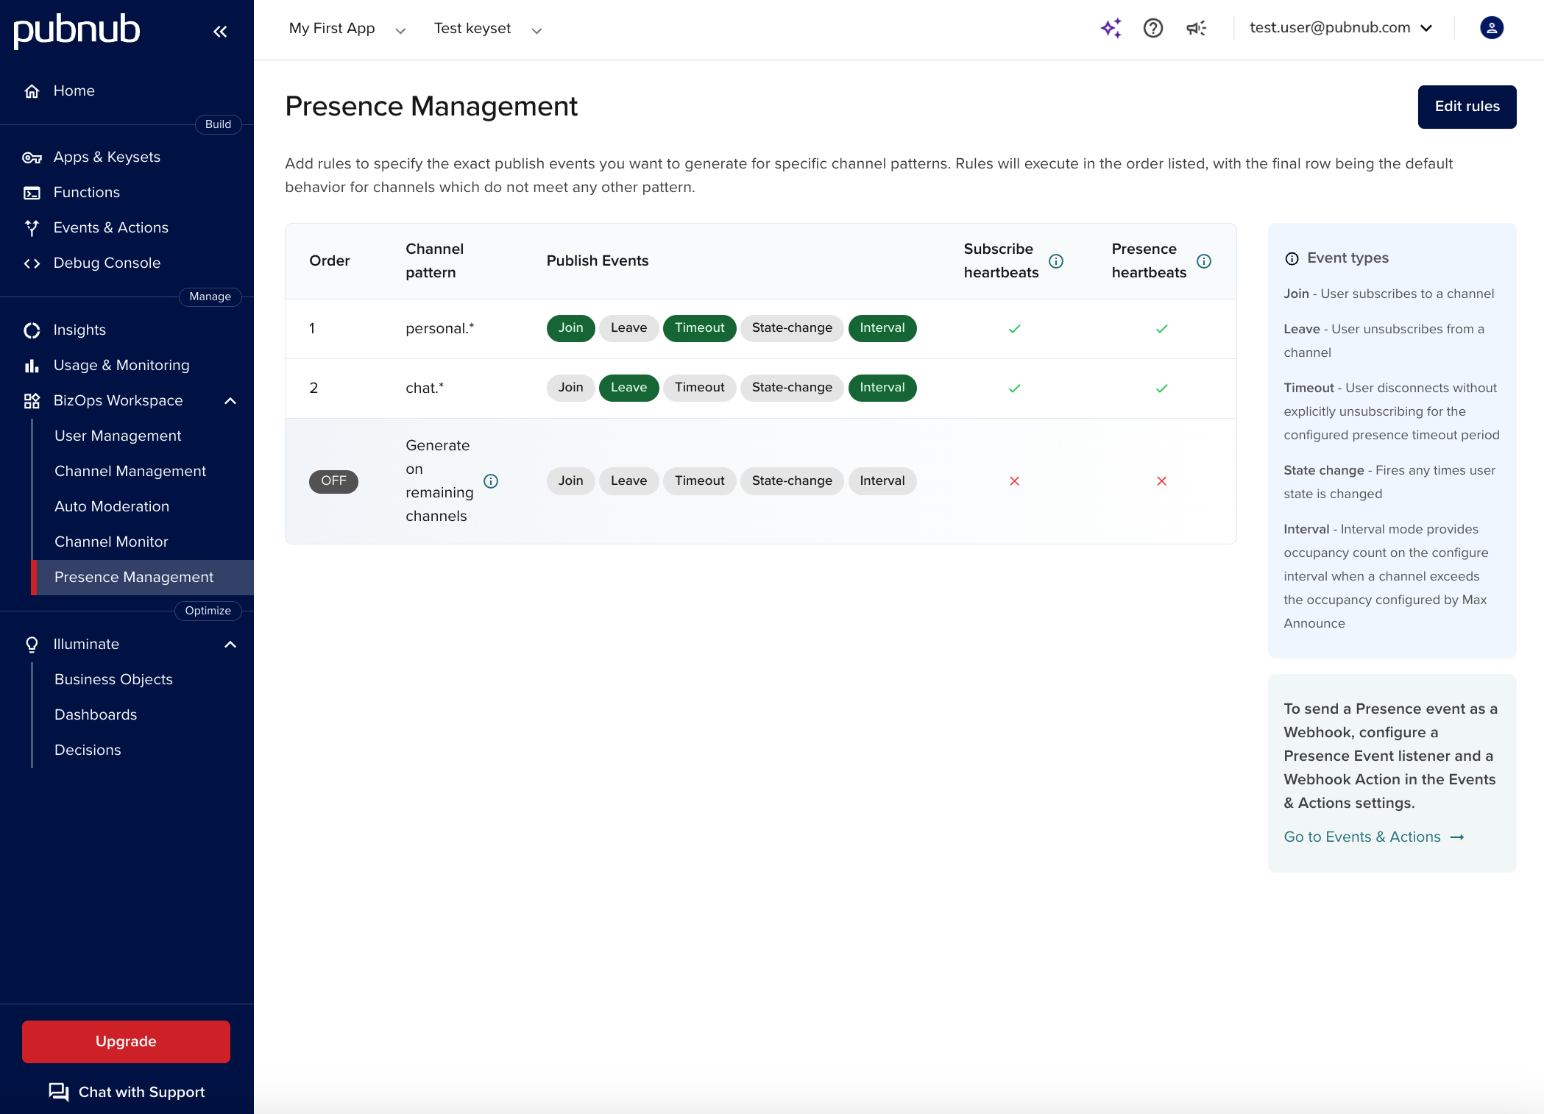Open the announcements megaphone icon
Viewport: 1544px width, 1114px height.
pos(1195,28)
